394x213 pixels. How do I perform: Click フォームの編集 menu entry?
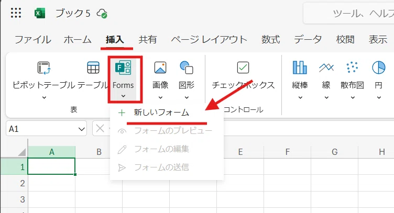(167, 149)
